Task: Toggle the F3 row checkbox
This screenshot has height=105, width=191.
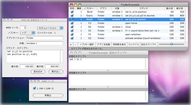Action: pyautogui.click(x=72, y=35)
